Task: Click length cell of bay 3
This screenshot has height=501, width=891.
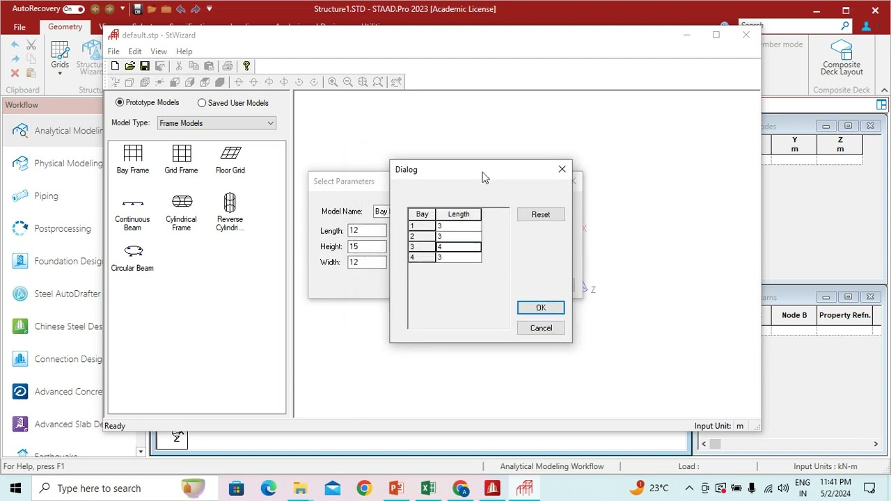Action: pyautogui.click(x=459, y=247)
